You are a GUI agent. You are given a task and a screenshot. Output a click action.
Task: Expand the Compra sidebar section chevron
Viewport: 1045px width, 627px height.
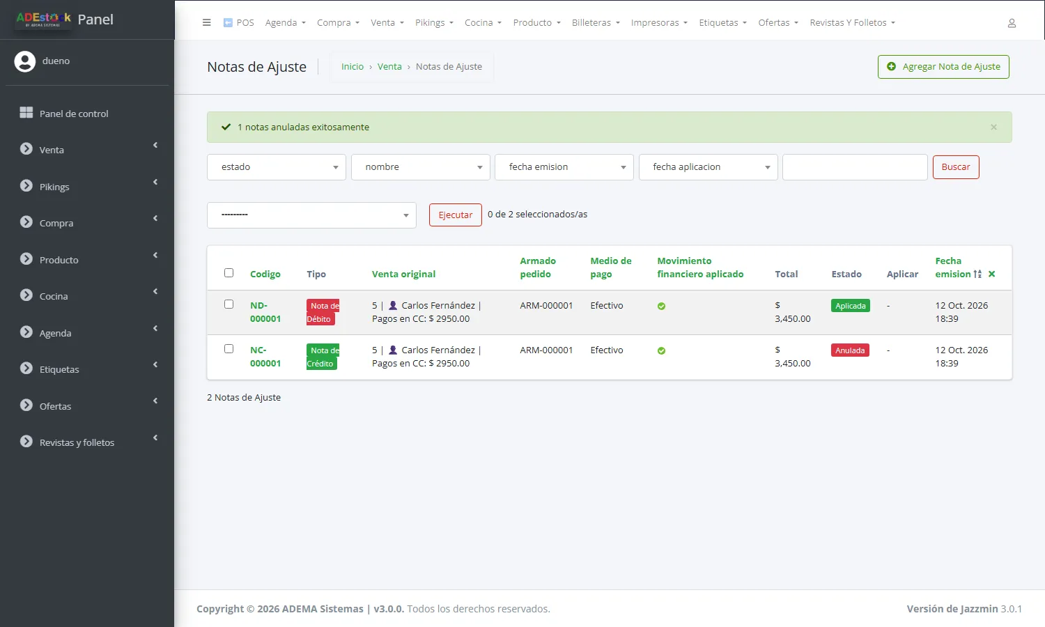point(155,218)
